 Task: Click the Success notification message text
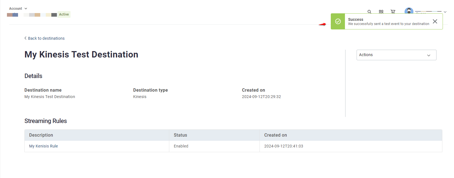389,24
